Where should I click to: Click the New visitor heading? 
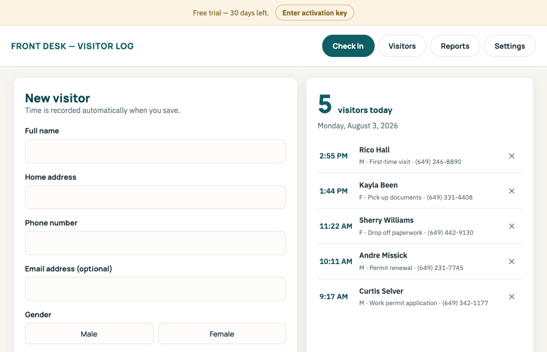[57, 98]
